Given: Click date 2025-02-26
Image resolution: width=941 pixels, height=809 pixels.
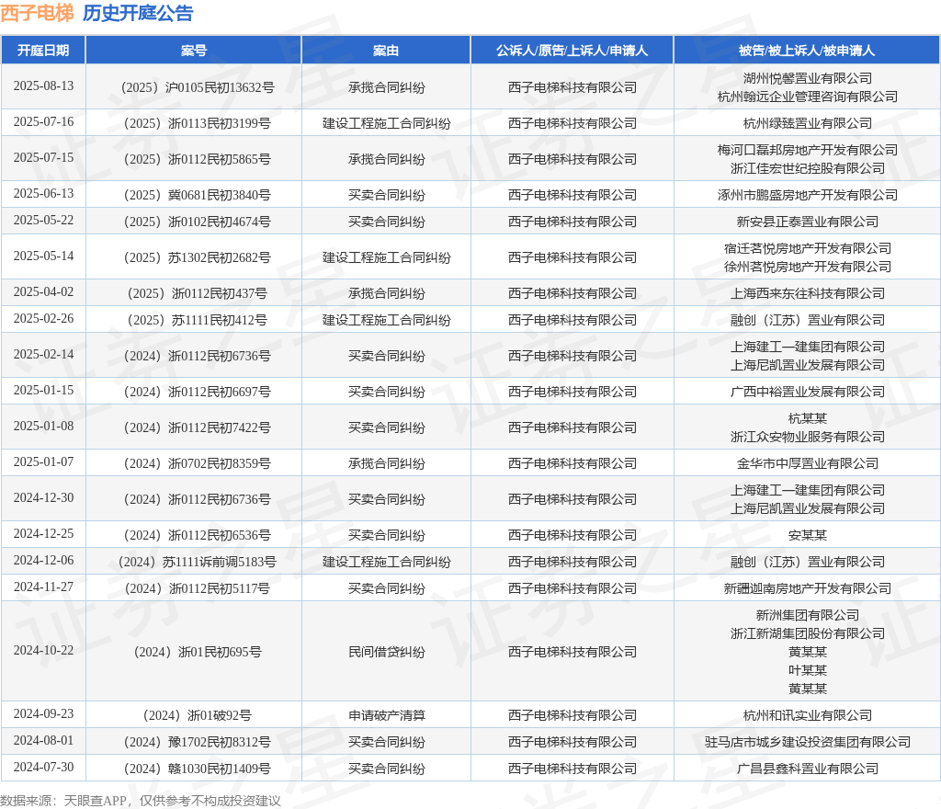Looking at the screenshot, I should click(x=43, y=319).
